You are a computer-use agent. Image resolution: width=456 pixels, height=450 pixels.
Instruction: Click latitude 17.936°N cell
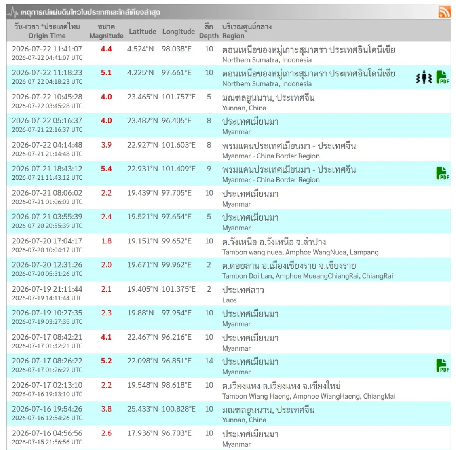(142, 433)
